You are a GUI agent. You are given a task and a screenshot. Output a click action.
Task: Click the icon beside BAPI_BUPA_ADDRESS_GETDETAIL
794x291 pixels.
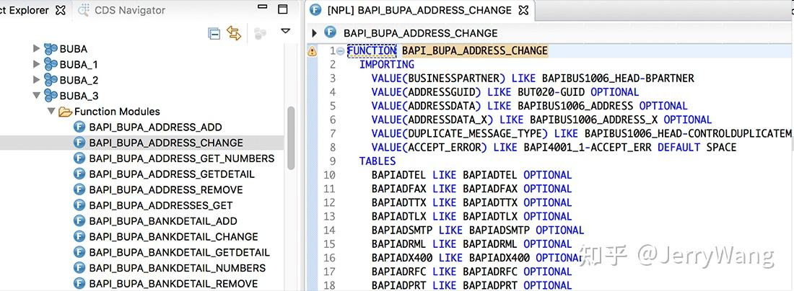(79, 174)
